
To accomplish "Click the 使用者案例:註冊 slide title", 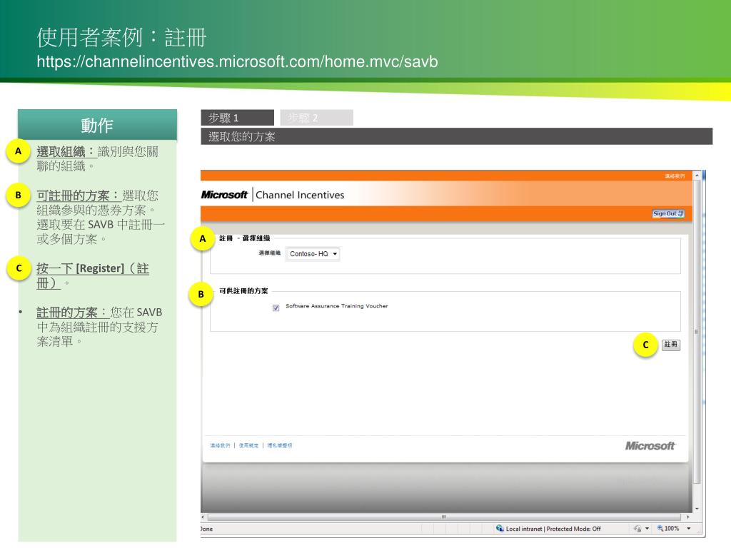I will click(x=121, y=37).
